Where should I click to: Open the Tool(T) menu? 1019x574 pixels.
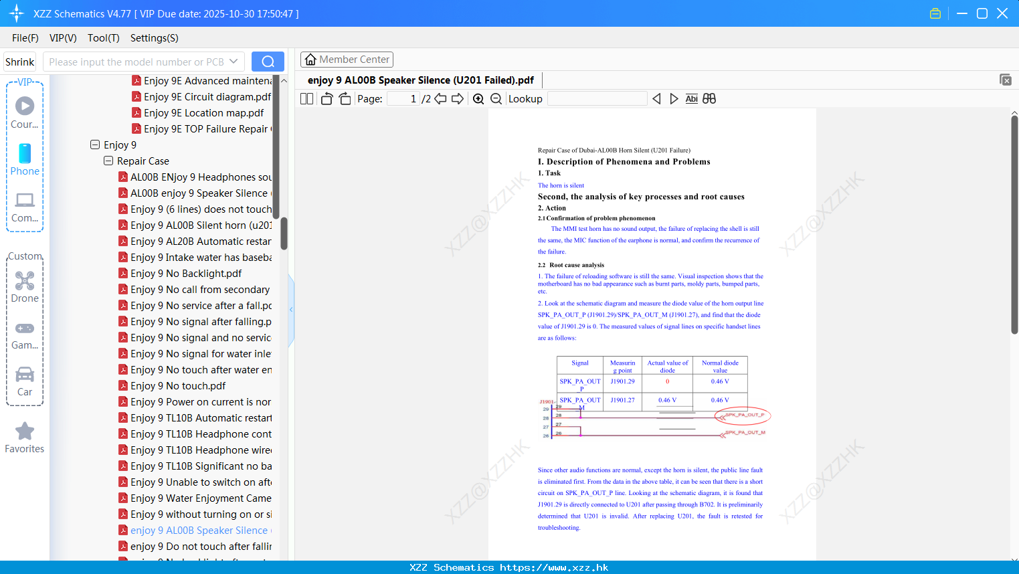click(x=104, y=38)
